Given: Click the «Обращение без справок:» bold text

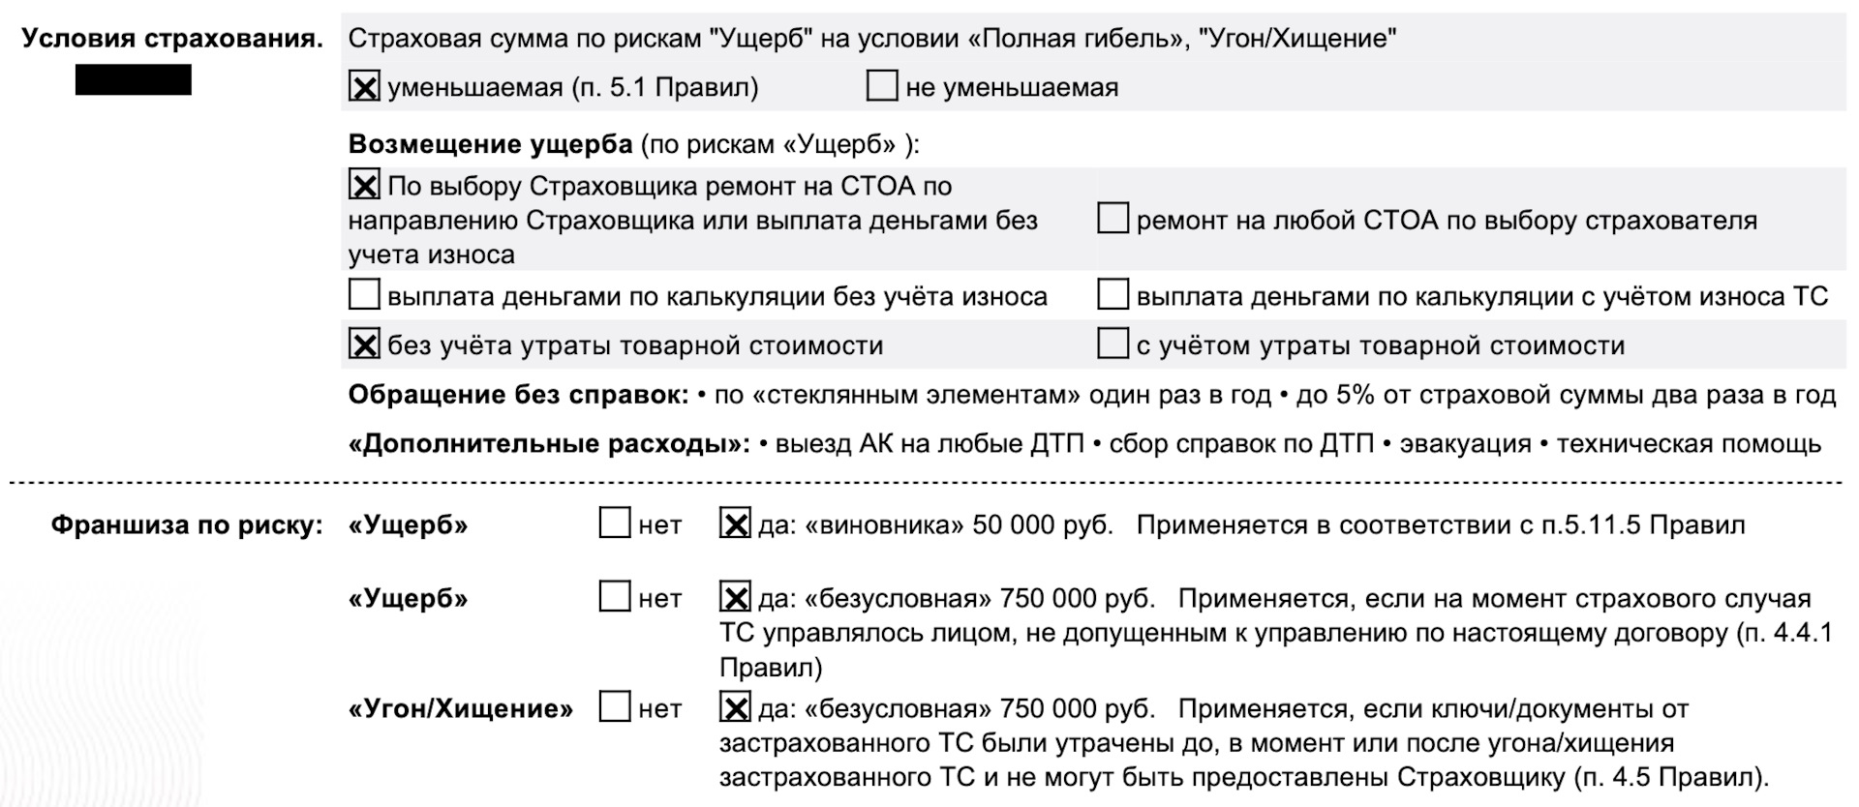Looking at the screenshot, I should point(518,395).
